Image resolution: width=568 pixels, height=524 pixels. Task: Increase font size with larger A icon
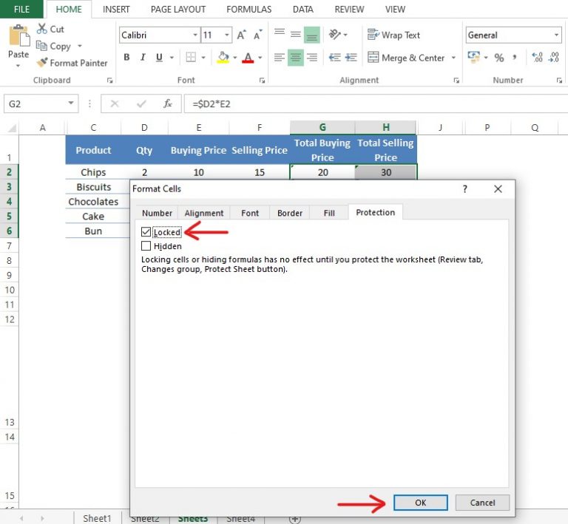[x=242, y=35]
